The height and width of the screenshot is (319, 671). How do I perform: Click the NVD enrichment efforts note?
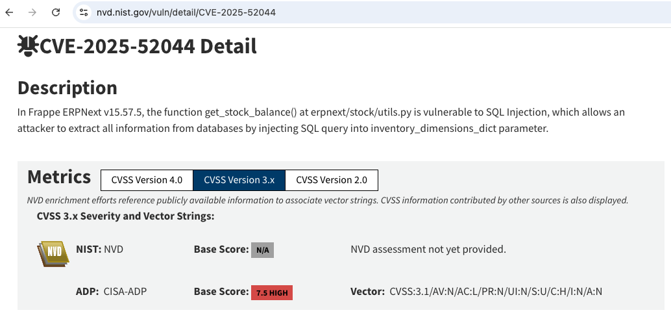(x=328, y=200)
